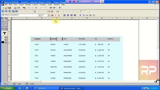Select the Magnify tool
This screenshot has height=90, width=160.
click(x=6, y=19)
